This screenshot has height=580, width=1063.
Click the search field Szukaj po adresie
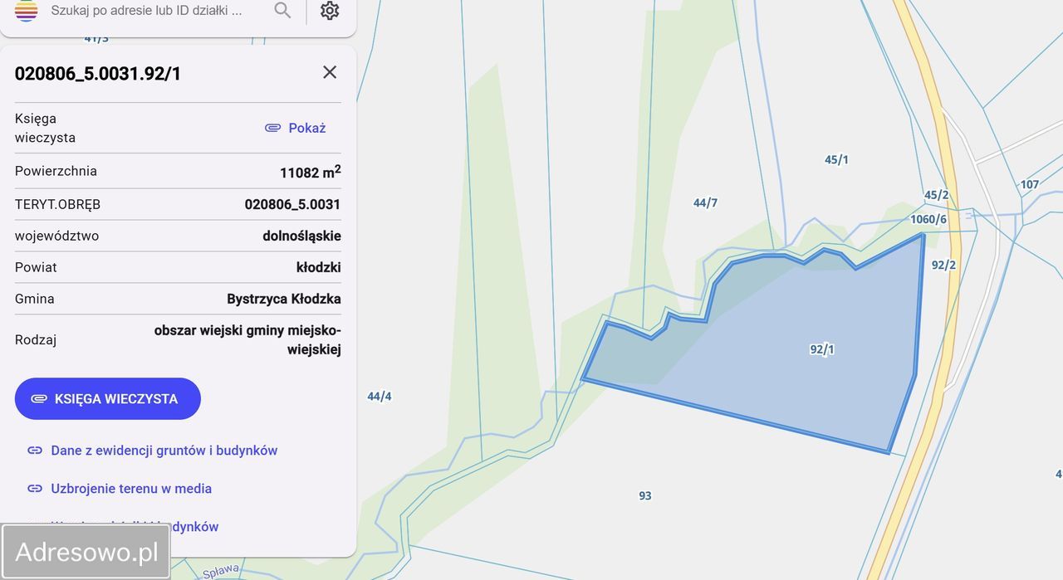coord(149,11)
